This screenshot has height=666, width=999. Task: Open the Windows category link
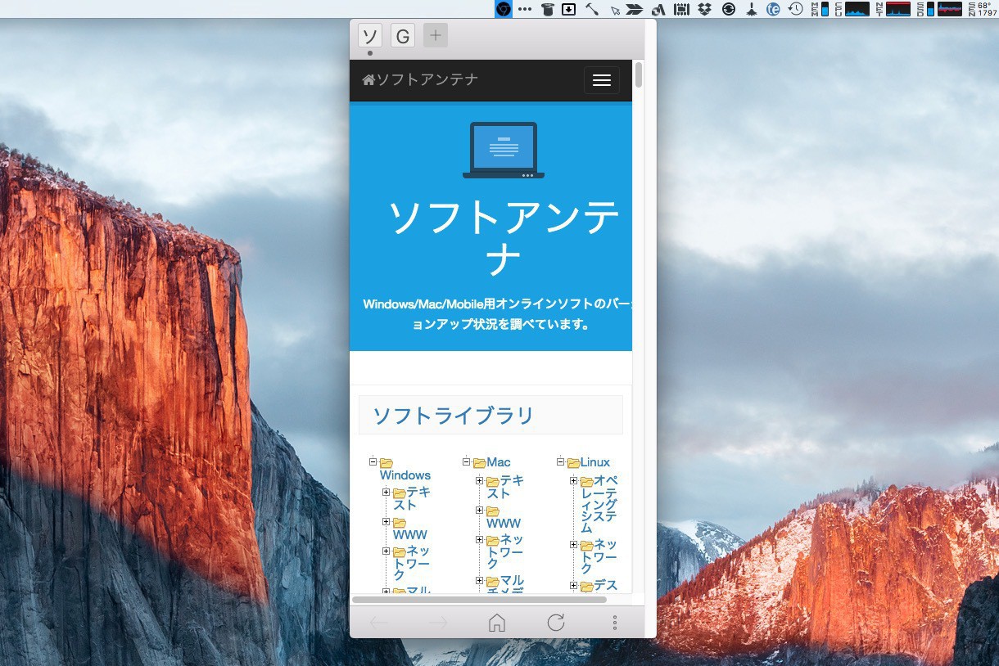(405, 475)
